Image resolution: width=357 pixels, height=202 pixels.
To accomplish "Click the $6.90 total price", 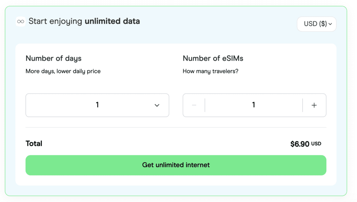I will click(x=299, y=144).
